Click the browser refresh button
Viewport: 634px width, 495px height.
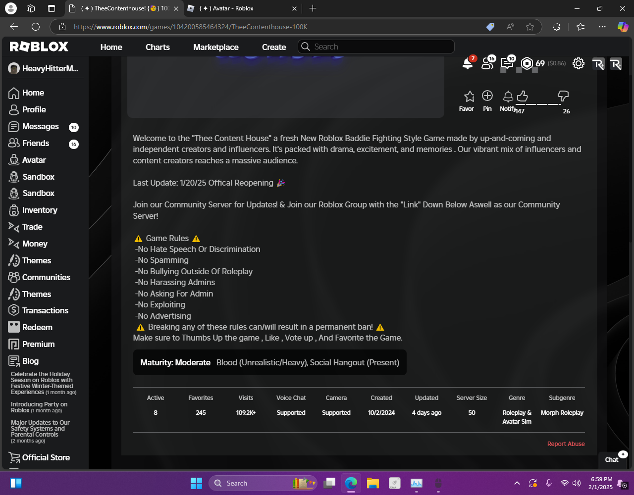[x=36, y=27]
